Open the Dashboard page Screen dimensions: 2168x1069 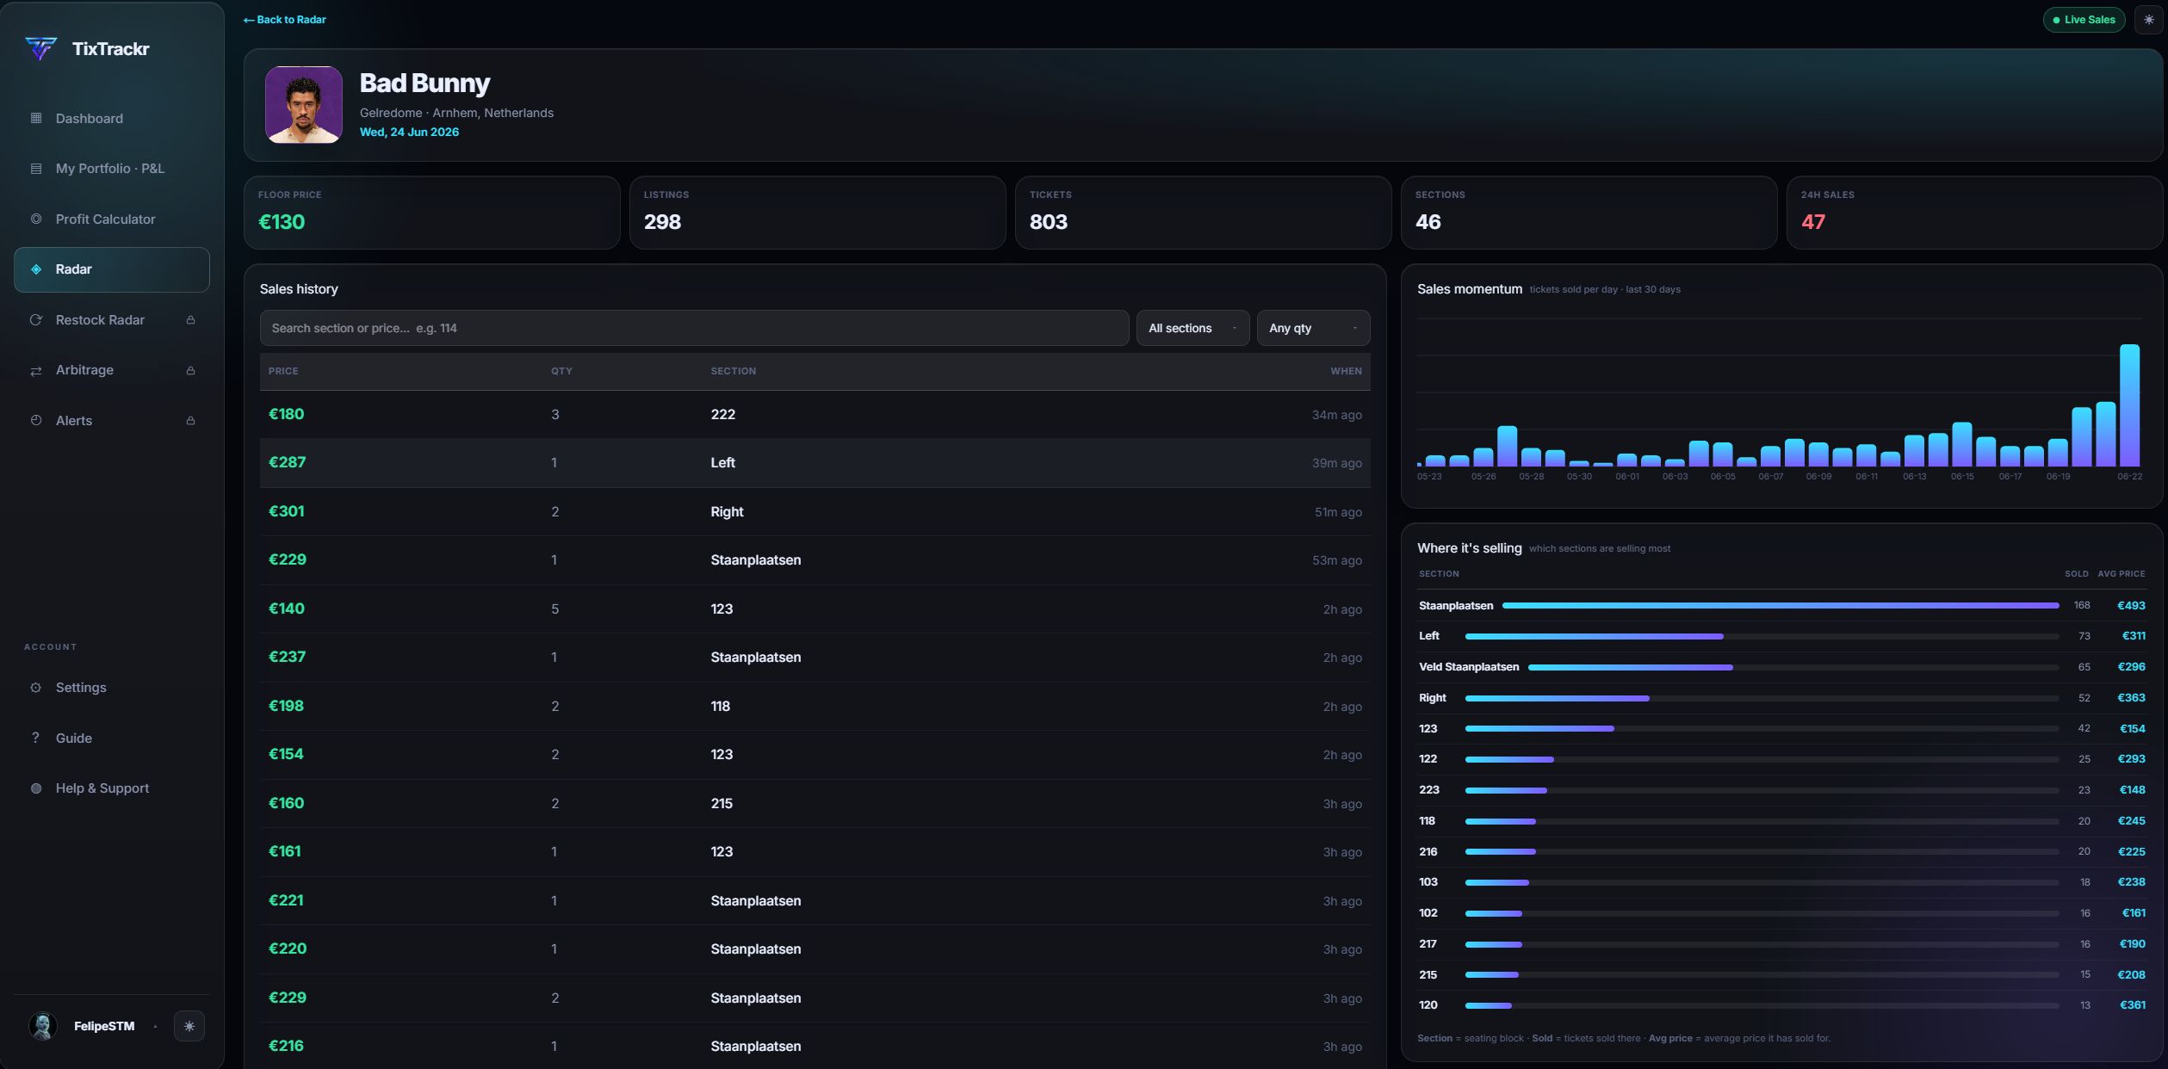pyautogui.click(x=112, y=119)
